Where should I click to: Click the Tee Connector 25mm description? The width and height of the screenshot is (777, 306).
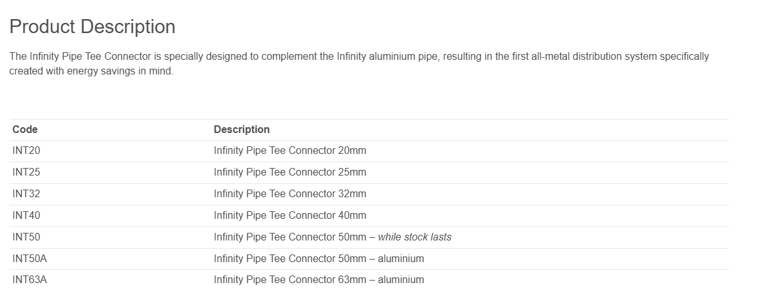tap(290, 172)
